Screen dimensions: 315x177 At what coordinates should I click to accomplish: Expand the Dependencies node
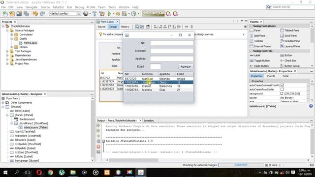tap(7, 56)
